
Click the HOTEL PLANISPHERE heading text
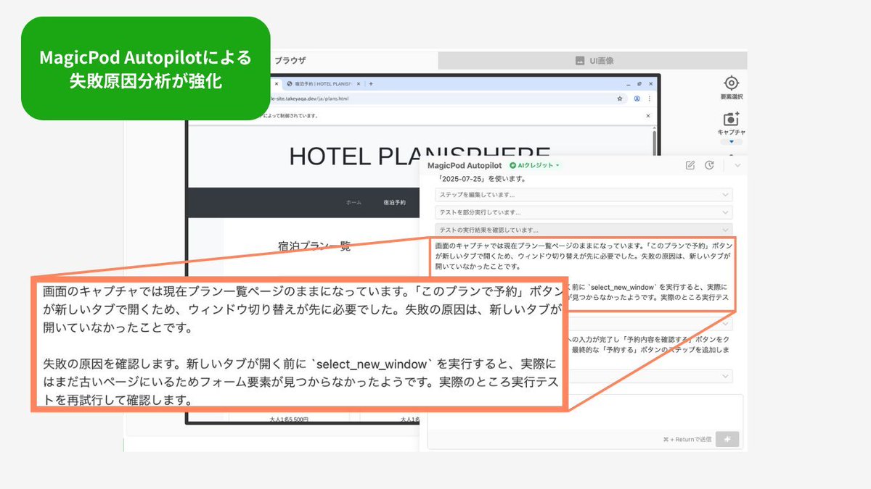point(420,156)
